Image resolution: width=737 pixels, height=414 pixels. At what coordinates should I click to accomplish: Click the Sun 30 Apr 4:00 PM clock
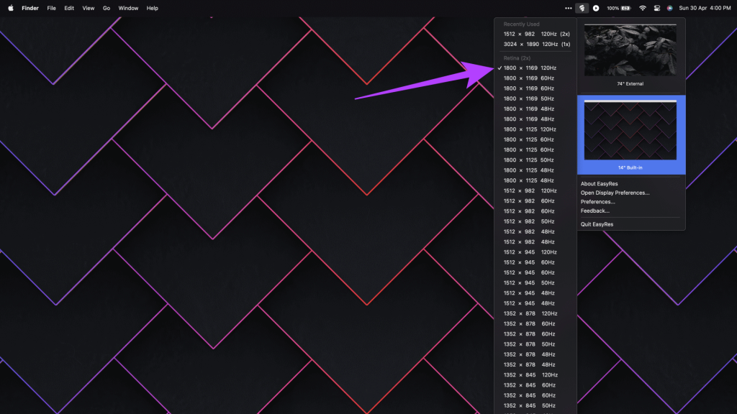[705, 8]
